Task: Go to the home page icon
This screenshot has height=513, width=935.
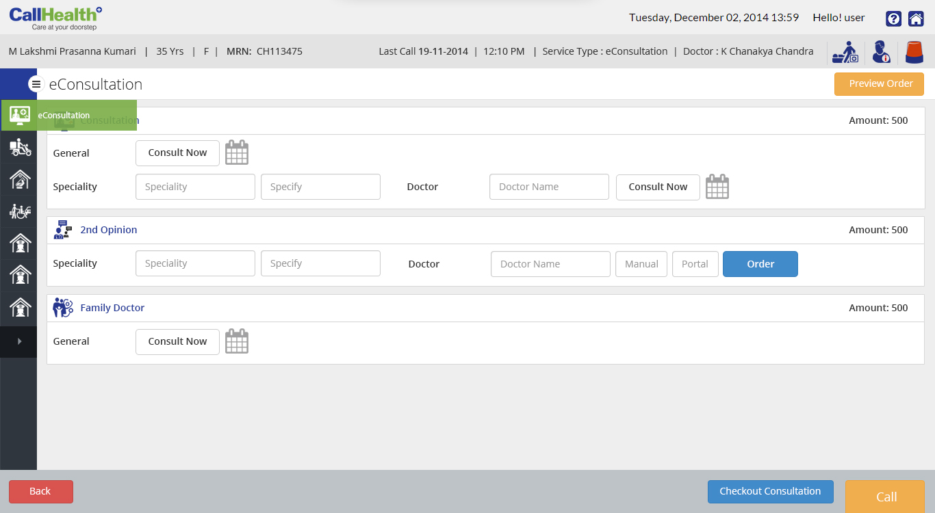Action: 916,18
